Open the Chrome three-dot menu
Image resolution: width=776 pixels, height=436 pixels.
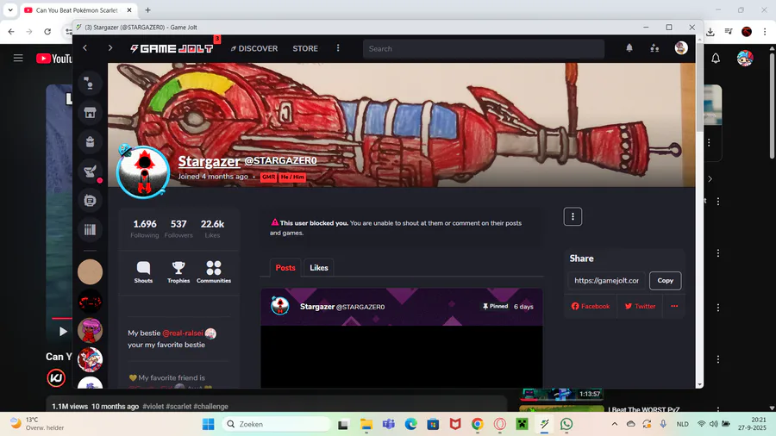[x=765, y=32]
